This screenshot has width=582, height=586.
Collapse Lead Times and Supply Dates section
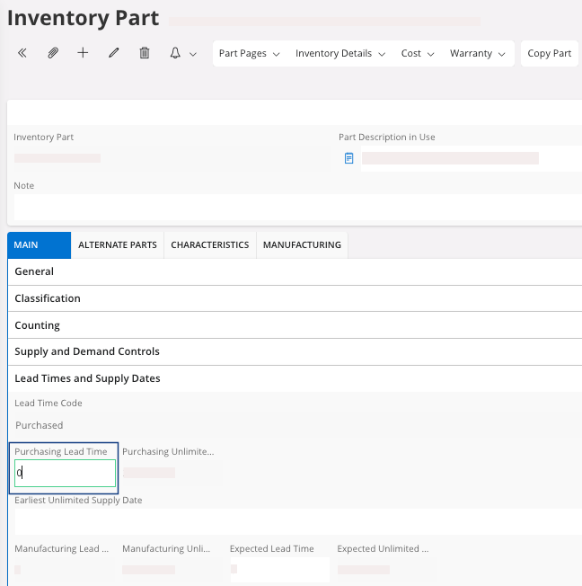(87, 378)
